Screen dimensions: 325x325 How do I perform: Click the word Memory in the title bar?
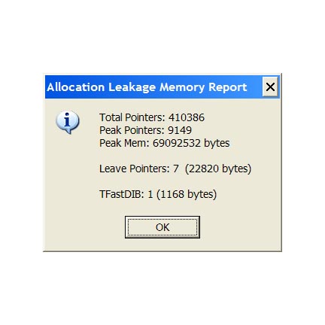pyautogui.click(x=182, y=88)
